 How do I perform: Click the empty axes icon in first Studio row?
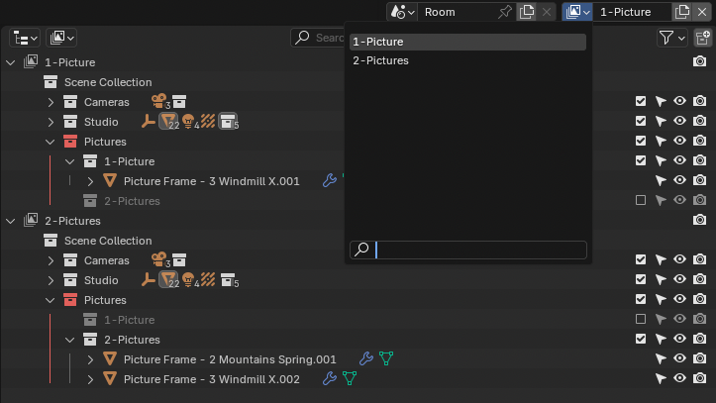(148, 122)
